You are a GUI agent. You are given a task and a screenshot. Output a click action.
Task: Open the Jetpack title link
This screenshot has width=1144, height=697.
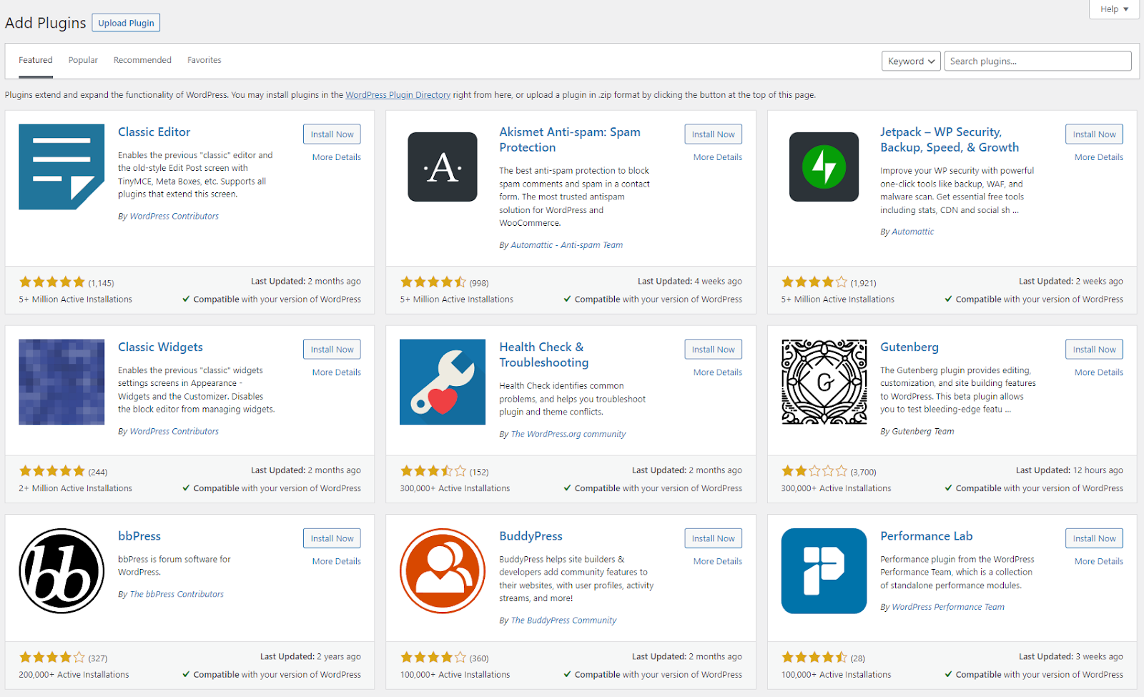(x=950, y=140)
